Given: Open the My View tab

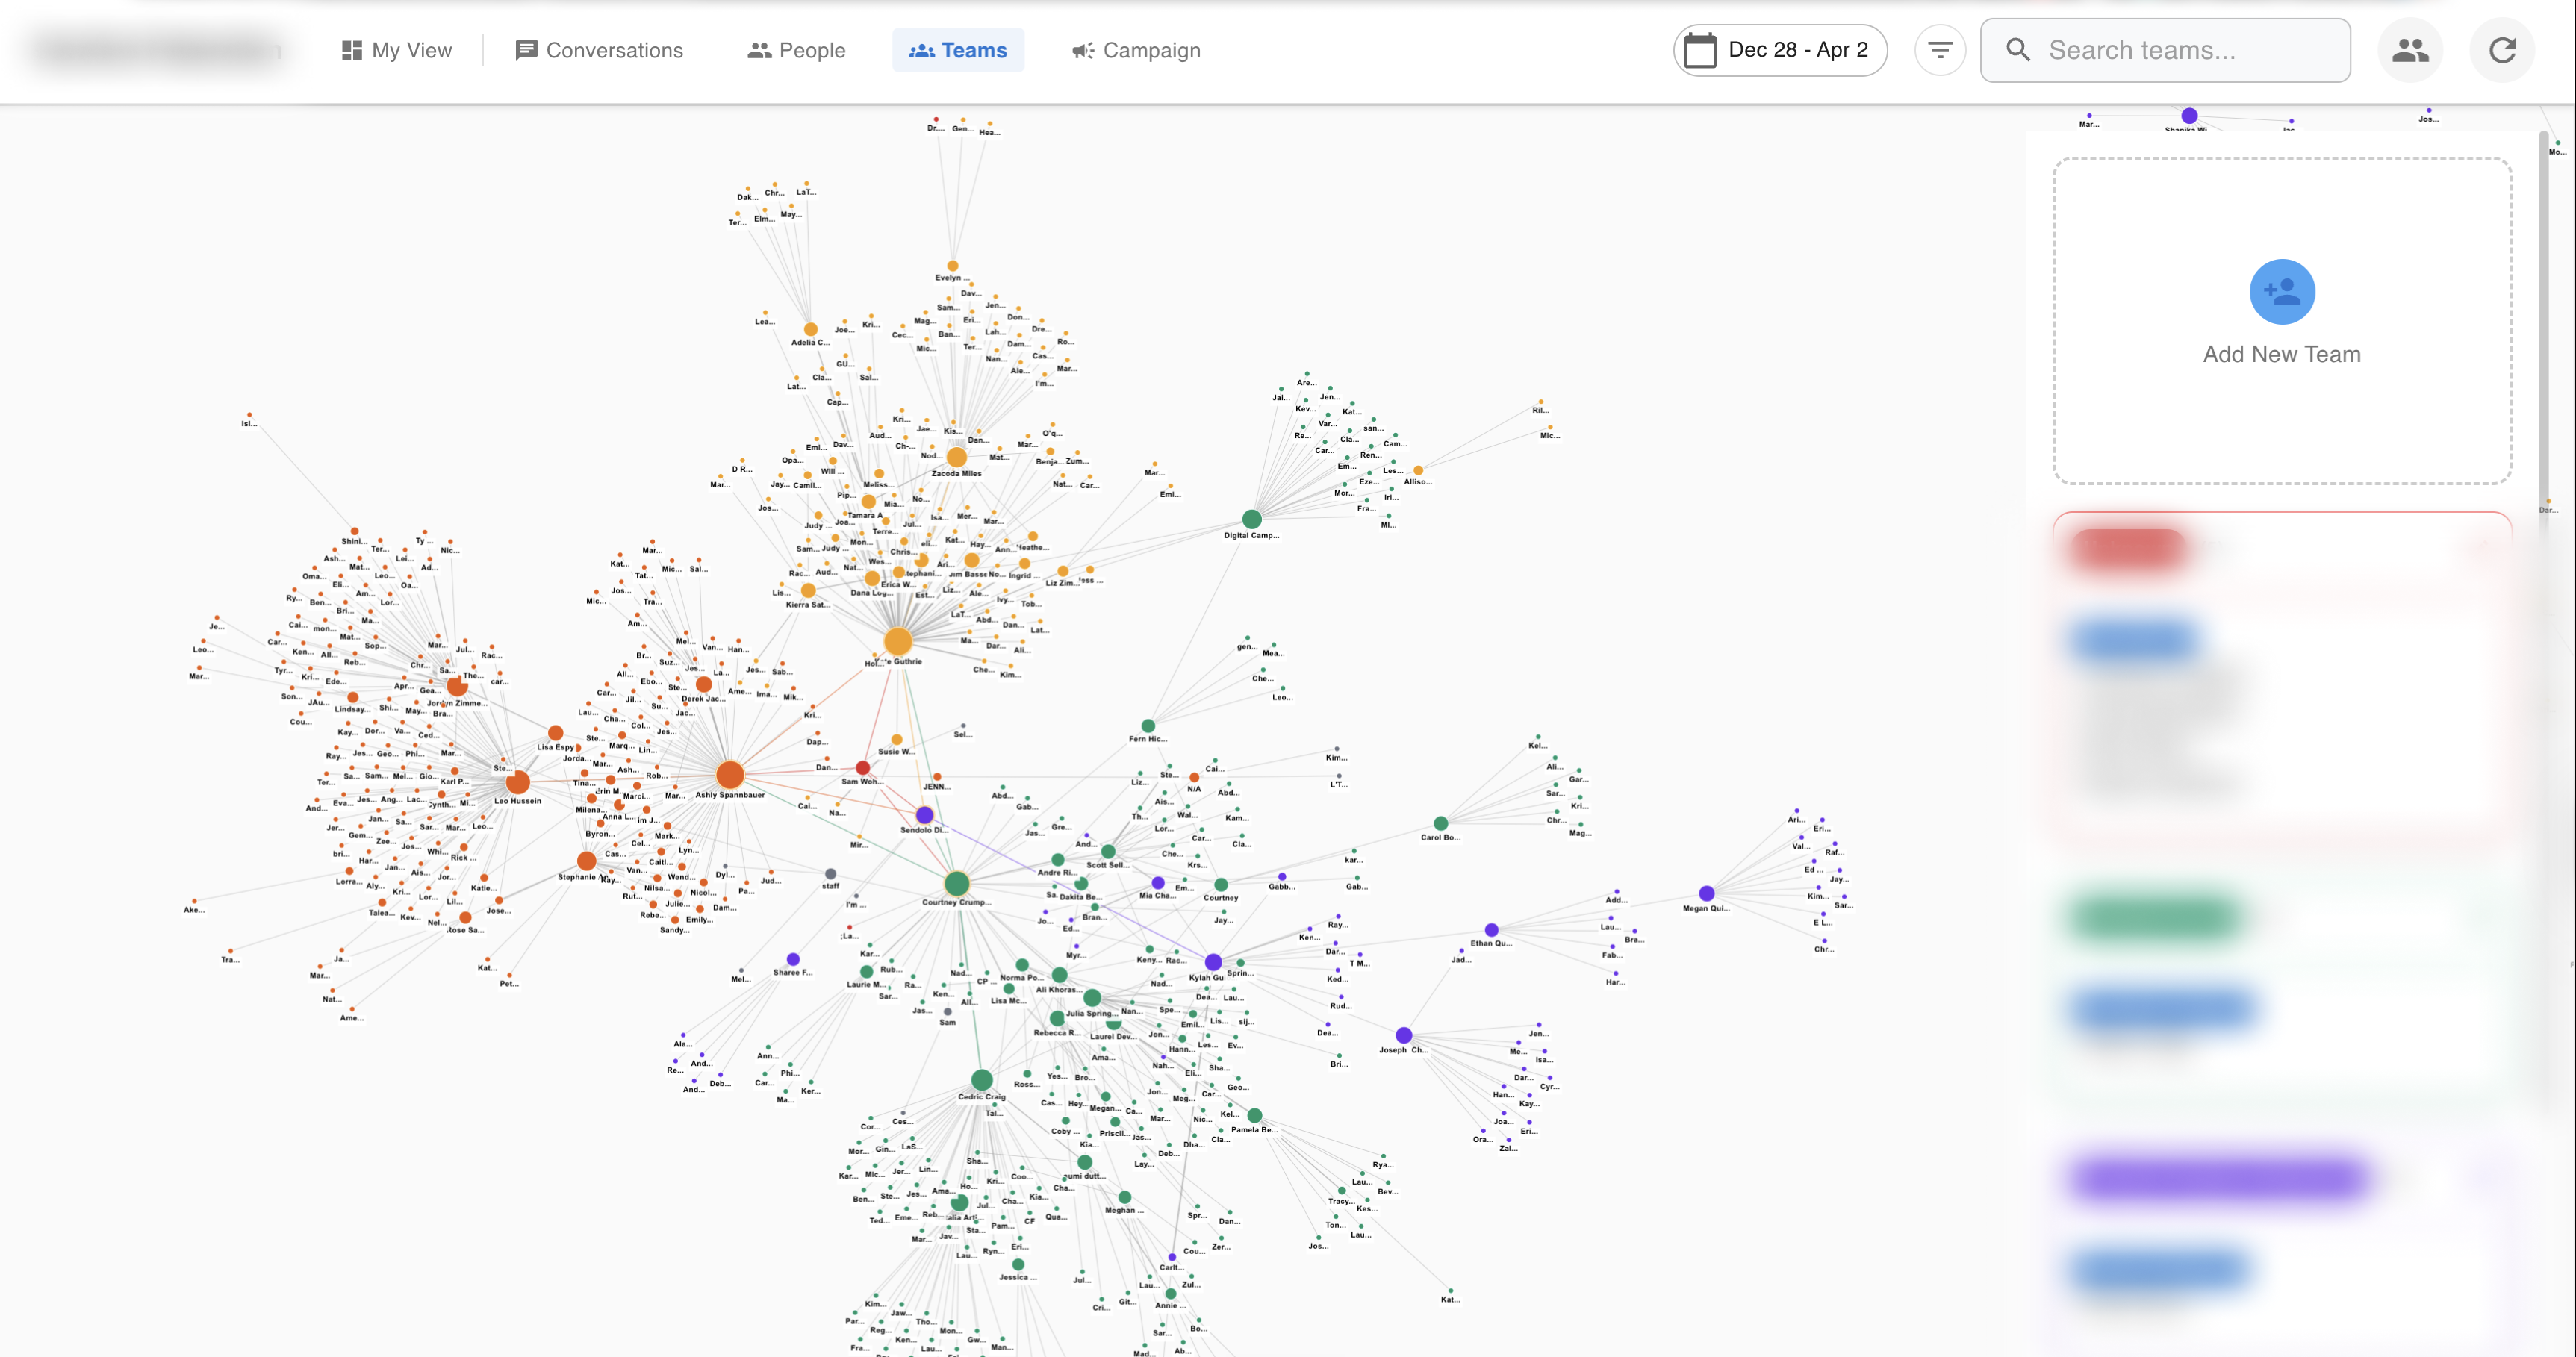Looking at the screenshot, I should (396, 50).
